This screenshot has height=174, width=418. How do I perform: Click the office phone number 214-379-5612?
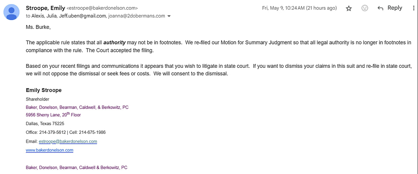pyautogui.click(x=53, y=132)
